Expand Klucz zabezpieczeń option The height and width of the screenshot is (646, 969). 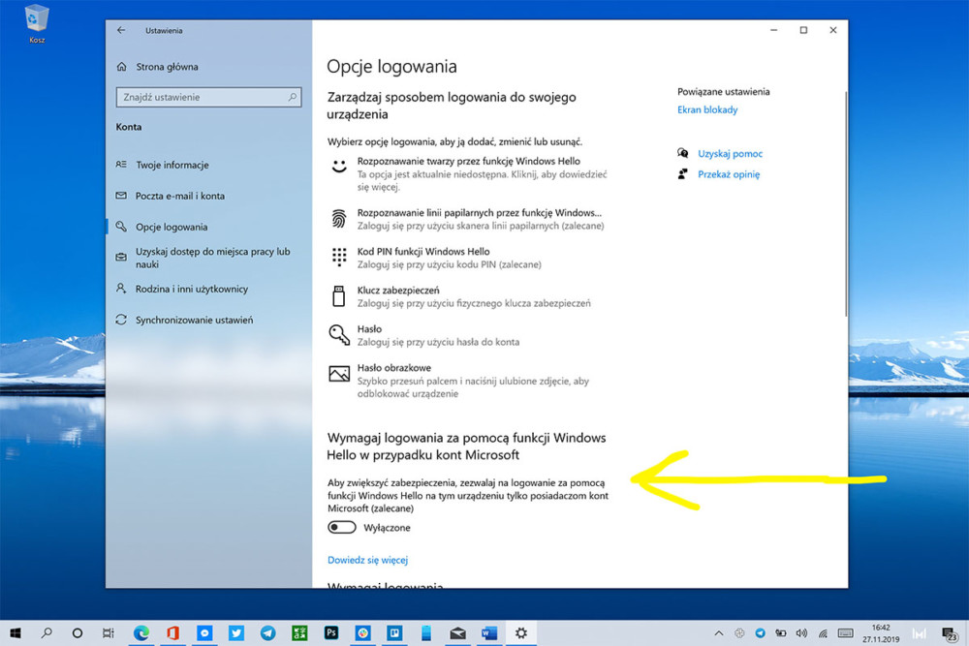[459, 296]
